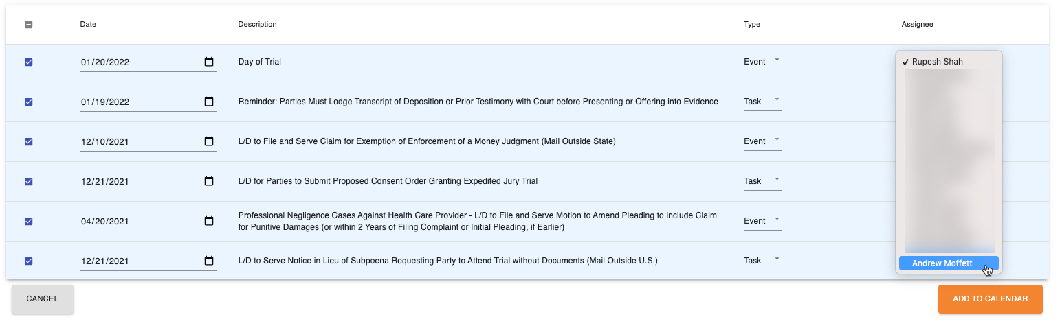Uncheck the checkbox for 12/10/2021 row

(28, 141)
